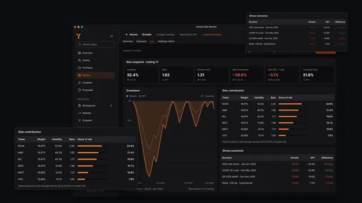Open Portfolios from the sidebar

tap(96, 68)
